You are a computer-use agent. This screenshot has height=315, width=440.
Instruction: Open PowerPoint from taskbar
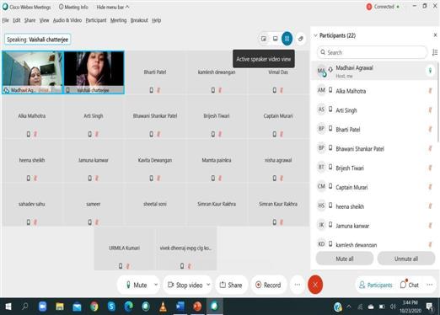click(x=197, y=307)
